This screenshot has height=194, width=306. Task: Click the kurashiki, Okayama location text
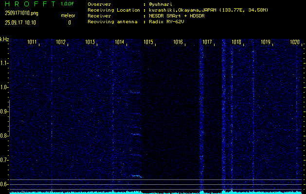coord(208,10)
